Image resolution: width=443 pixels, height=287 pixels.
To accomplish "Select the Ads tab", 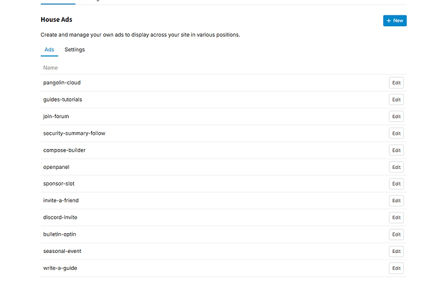I will coord(49,49).
